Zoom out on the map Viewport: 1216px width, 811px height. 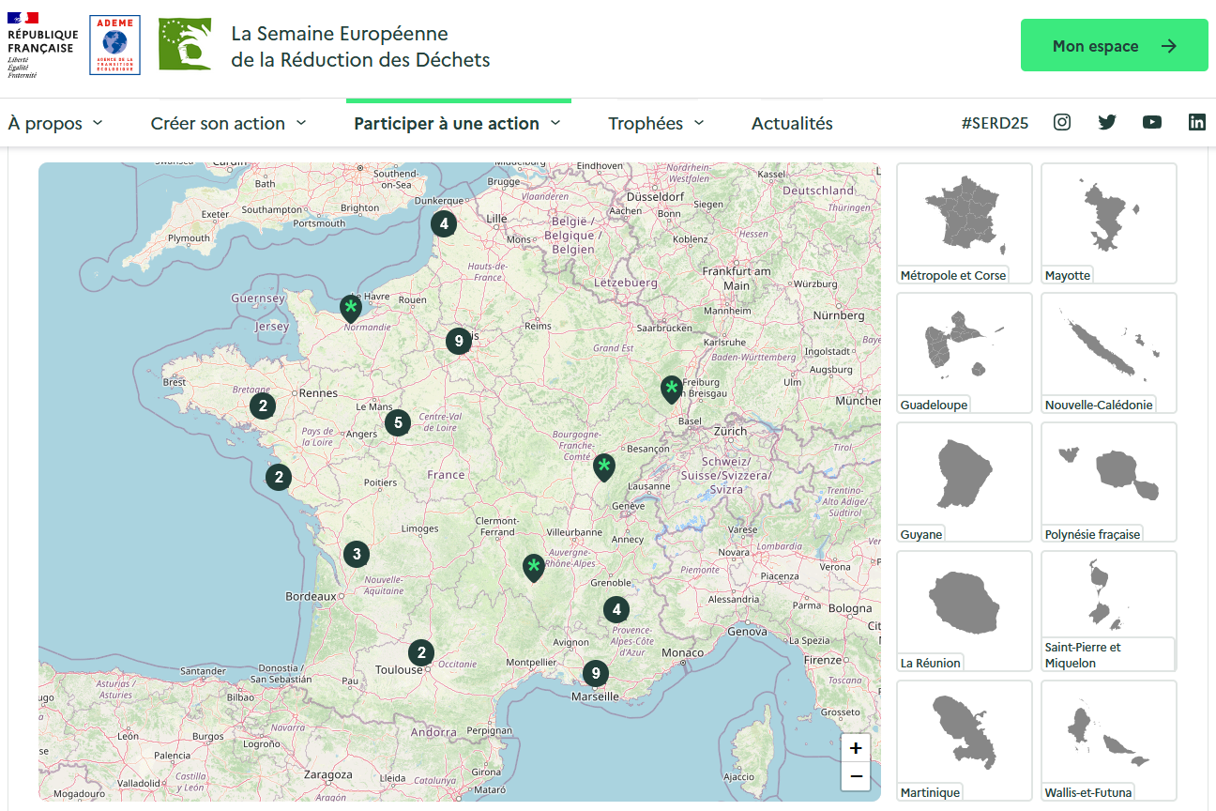pyautogui.click(x=856, y=776)
